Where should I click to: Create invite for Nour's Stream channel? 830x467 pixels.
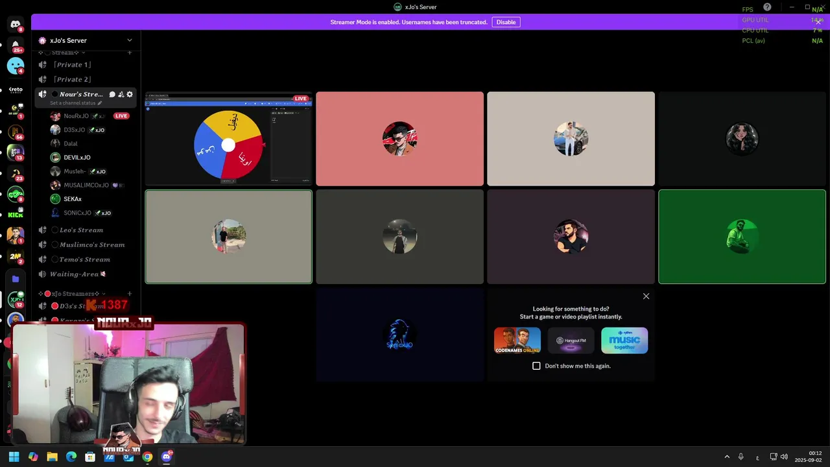121,94
